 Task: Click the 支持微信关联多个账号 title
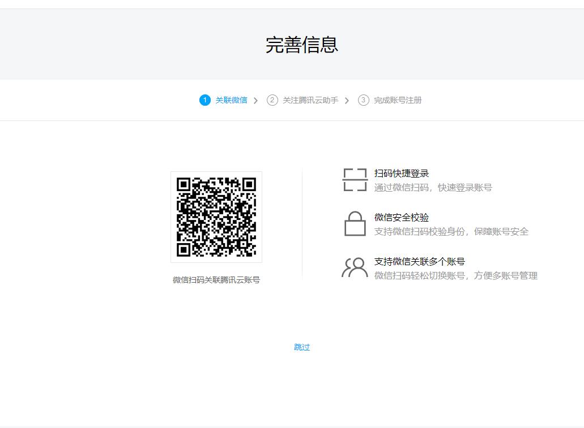coord(420,261)
